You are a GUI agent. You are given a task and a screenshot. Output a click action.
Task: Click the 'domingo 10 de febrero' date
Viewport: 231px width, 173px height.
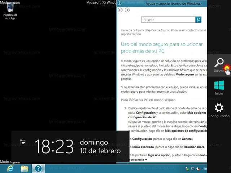tap(100, 147)
